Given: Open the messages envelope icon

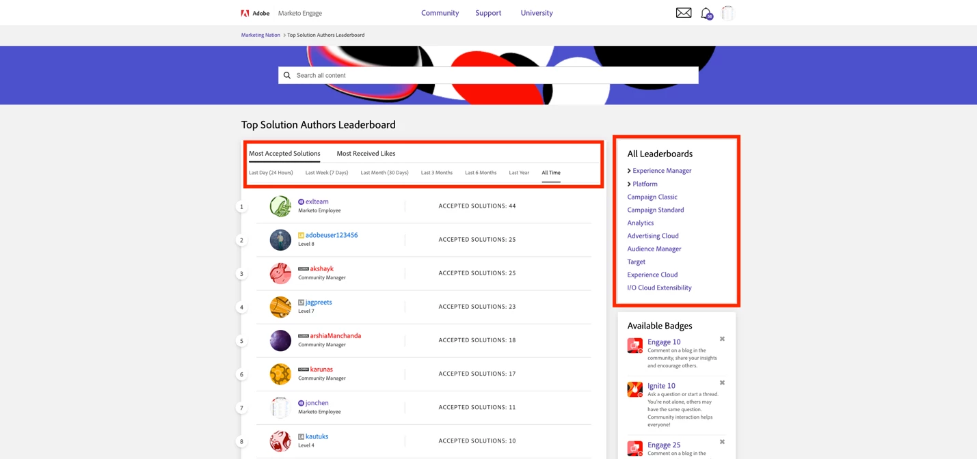Looking at the screenshot, I should tap(684, 13).
